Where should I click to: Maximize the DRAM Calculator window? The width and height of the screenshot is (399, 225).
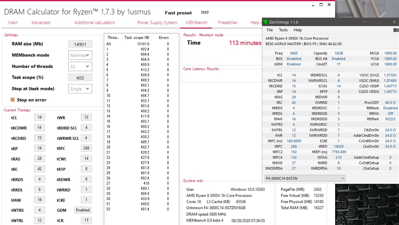pyautogui.click(x=321, y=5)
